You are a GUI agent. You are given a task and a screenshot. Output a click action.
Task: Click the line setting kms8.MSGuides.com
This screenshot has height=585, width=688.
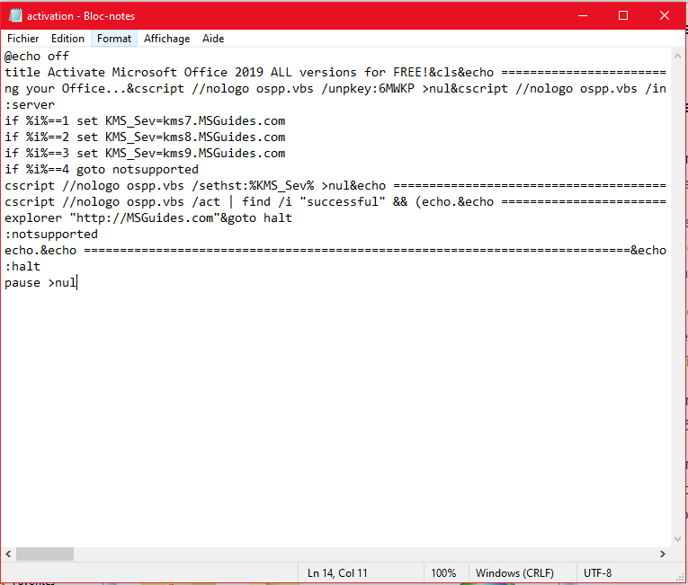[x=145, y=137]
